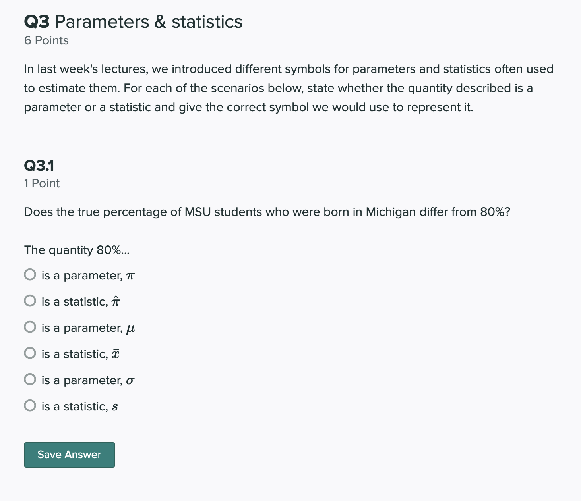The height and width of the screenshot is (501, 581).
Task: Click the Q3 Parameters & statistics heading
Action: pos(133,22)
